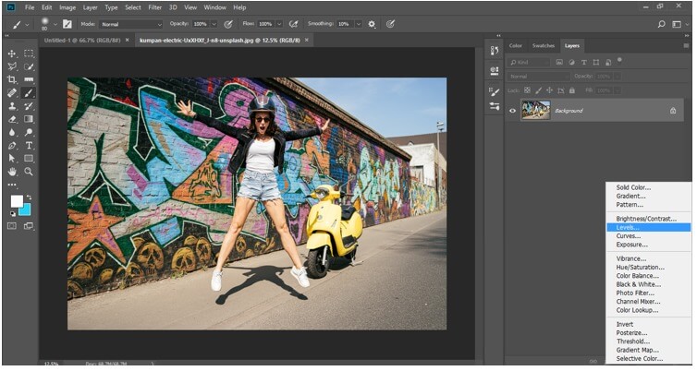Toggle layer filtering on/off switch
The height and width of the screenshot is (371, 697).
point(619,60)
